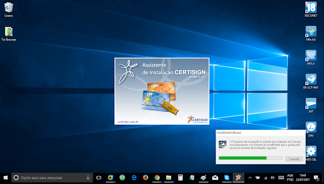Click the Windows Start button

pyautogui.click(x=6, y=178)
